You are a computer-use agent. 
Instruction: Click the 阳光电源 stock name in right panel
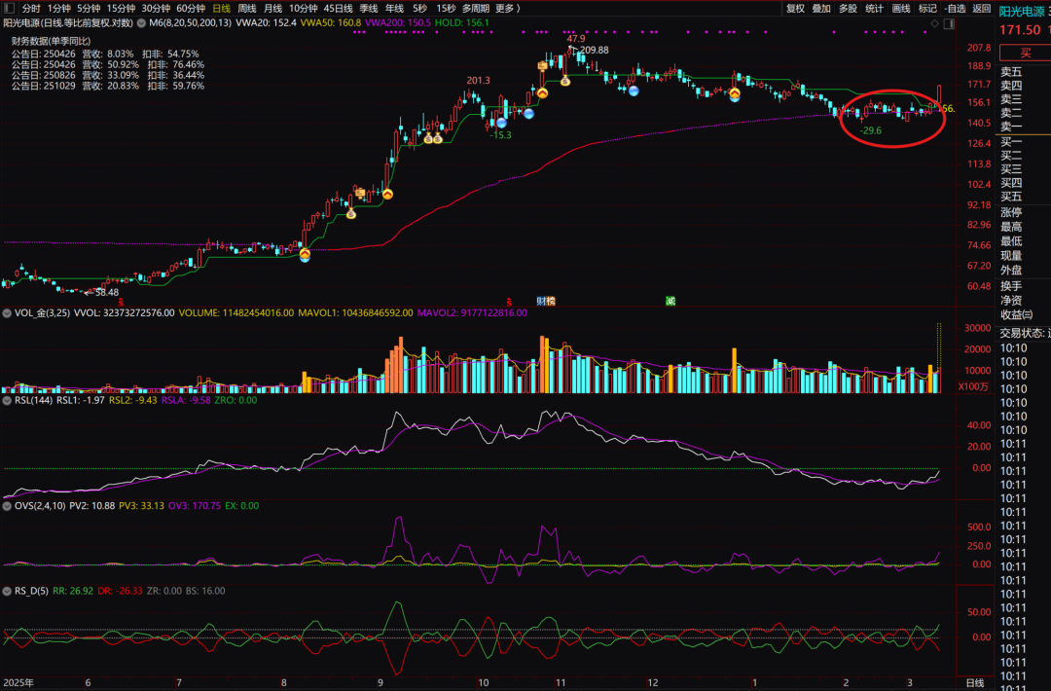click(x=1022, y=12)
